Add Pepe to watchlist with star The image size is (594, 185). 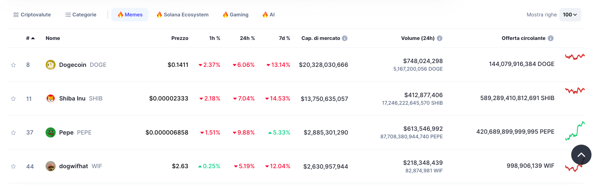13,133
